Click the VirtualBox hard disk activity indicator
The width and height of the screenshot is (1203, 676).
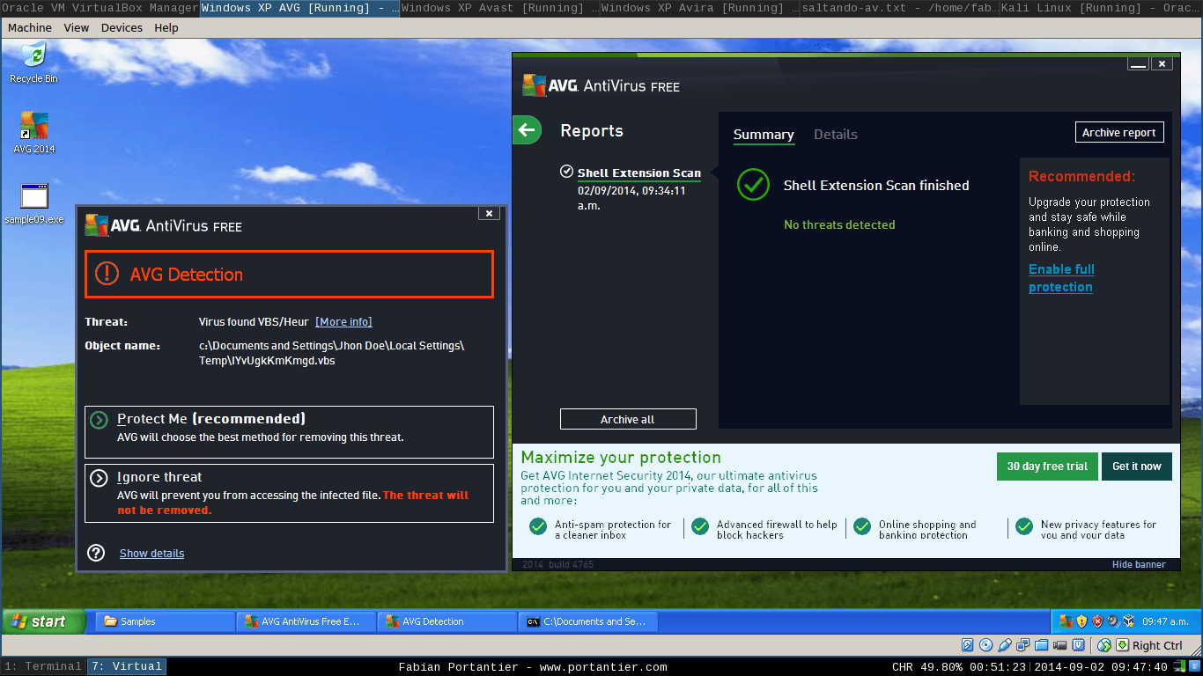click(x=968, y=645)
